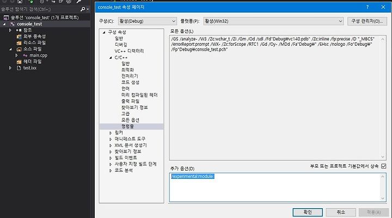Select test.ixx in Solution Explorer
The height and width of the screenshot is (218, 392).
30,68
